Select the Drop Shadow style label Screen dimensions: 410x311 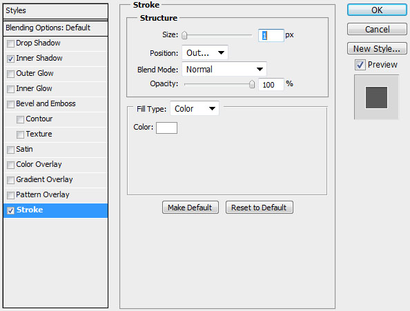pyautogui.click(x=38, y=43)
